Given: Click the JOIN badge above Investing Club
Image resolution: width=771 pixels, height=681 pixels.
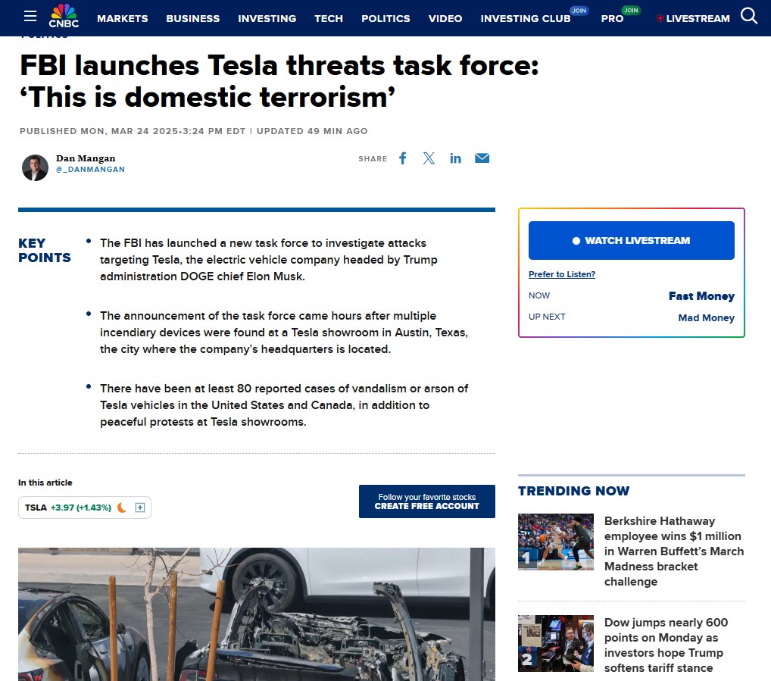Looking at the screenshot, I should pos(579,11).
